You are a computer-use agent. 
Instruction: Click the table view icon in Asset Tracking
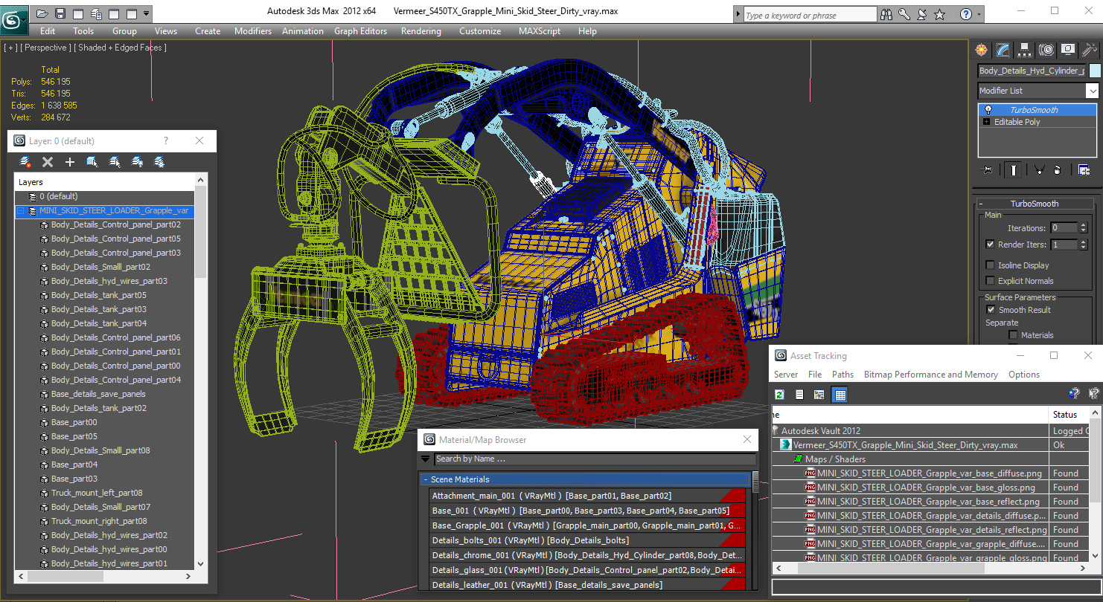click(x=840, y=395)
